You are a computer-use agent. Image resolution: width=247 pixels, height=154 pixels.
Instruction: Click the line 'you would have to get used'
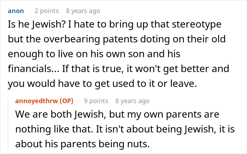(102, 84)
